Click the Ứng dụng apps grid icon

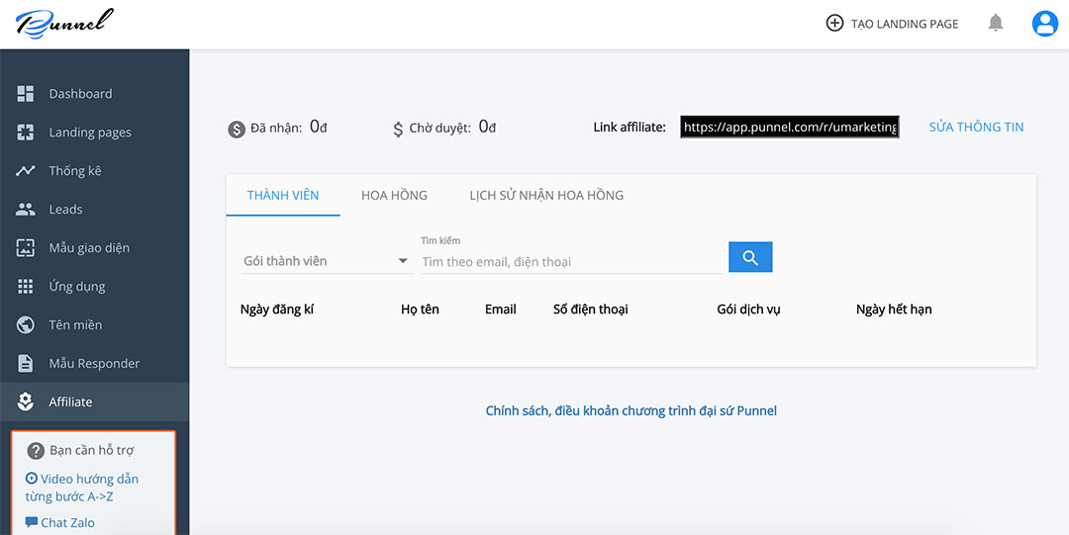[x=25, y=286]
